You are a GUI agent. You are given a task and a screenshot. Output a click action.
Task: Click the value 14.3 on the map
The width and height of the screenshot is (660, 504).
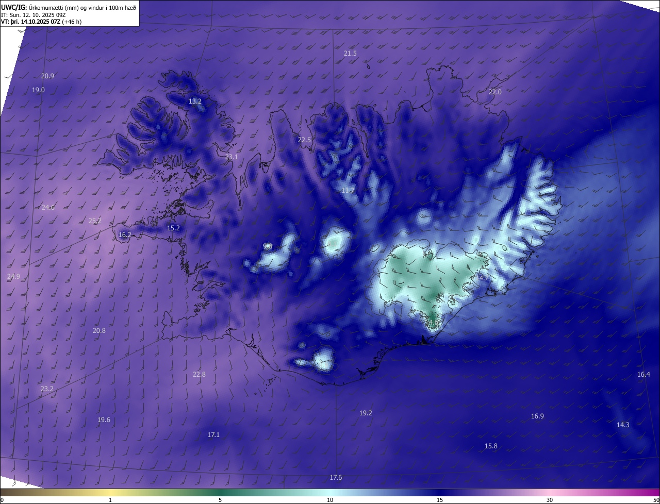(623, 425)
